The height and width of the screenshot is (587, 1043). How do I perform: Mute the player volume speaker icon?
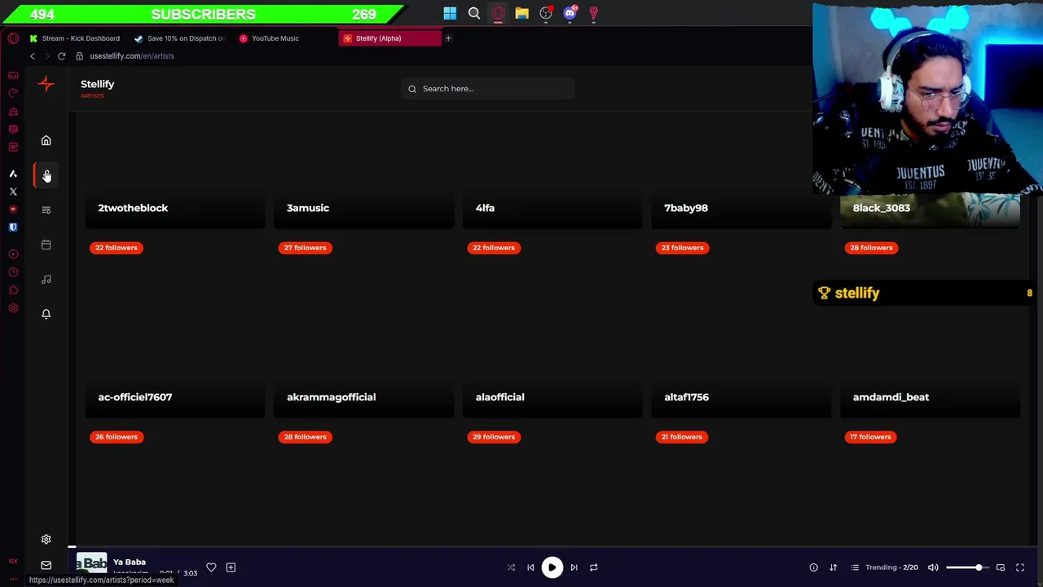pos(933,567)
